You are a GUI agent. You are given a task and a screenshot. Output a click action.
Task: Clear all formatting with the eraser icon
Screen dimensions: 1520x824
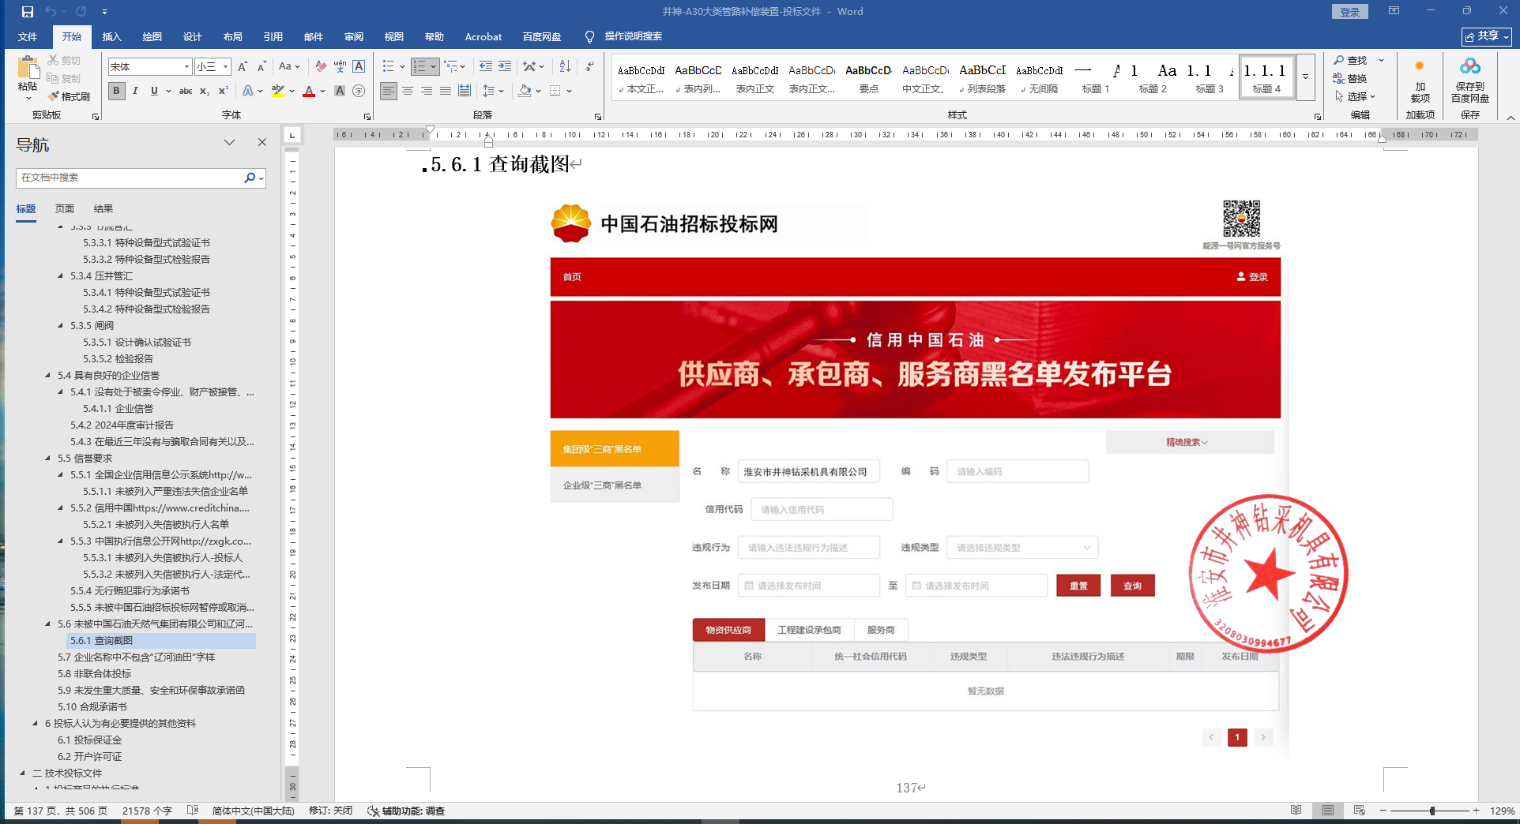(x=321, y=66)
